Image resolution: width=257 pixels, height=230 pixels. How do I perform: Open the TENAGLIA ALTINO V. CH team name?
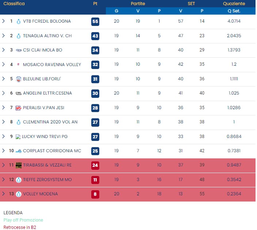(x=47, y=36)
